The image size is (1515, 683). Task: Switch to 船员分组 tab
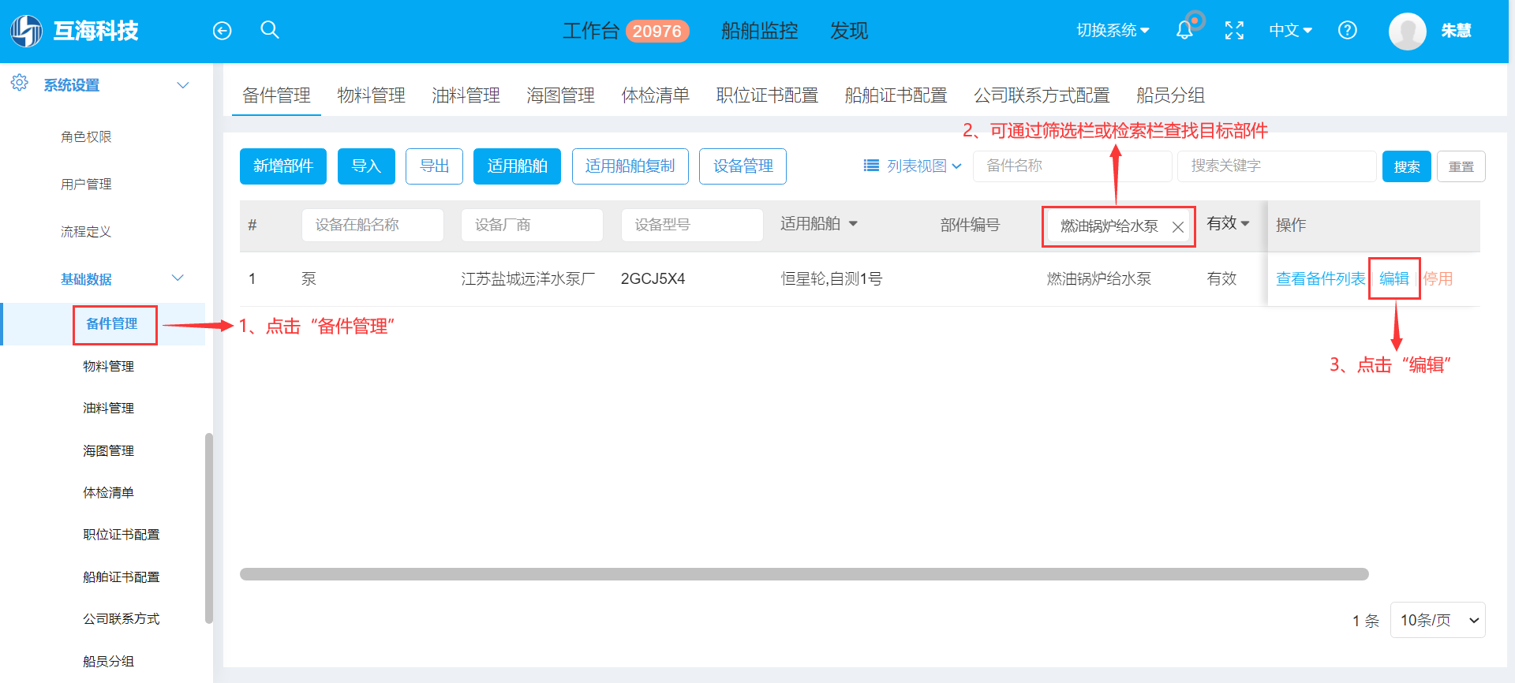pyautogui.click(x=1170, y=95)
